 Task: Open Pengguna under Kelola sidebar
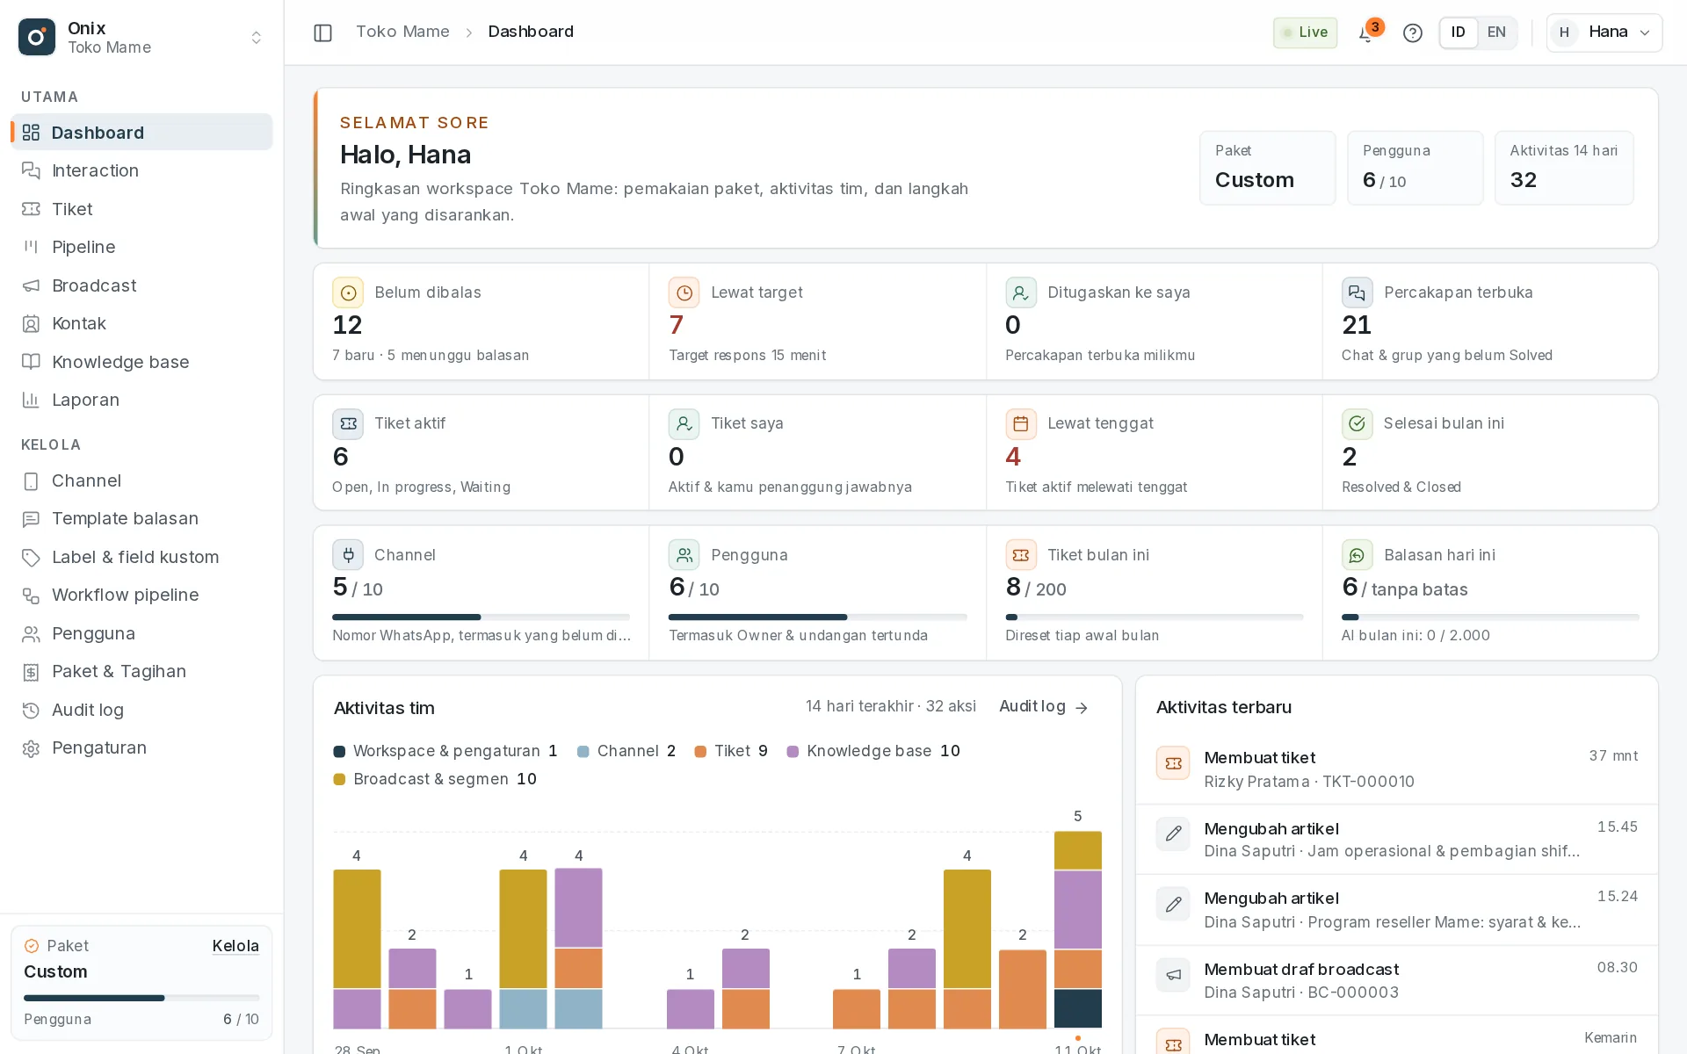pos(141,633)
